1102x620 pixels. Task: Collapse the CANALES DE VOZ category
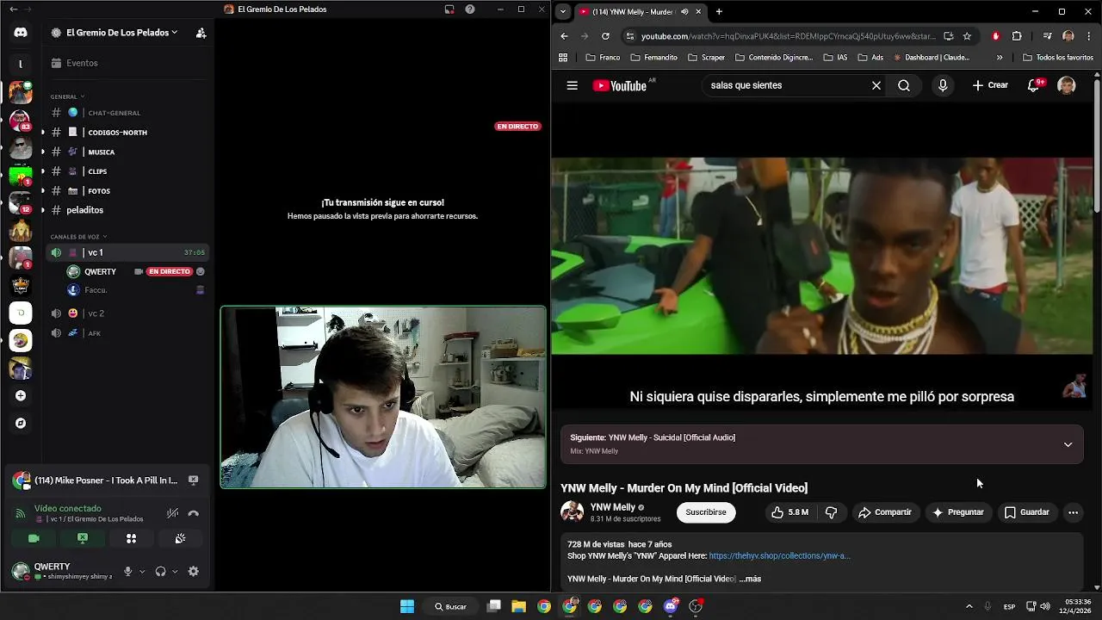tap(79, 237)
